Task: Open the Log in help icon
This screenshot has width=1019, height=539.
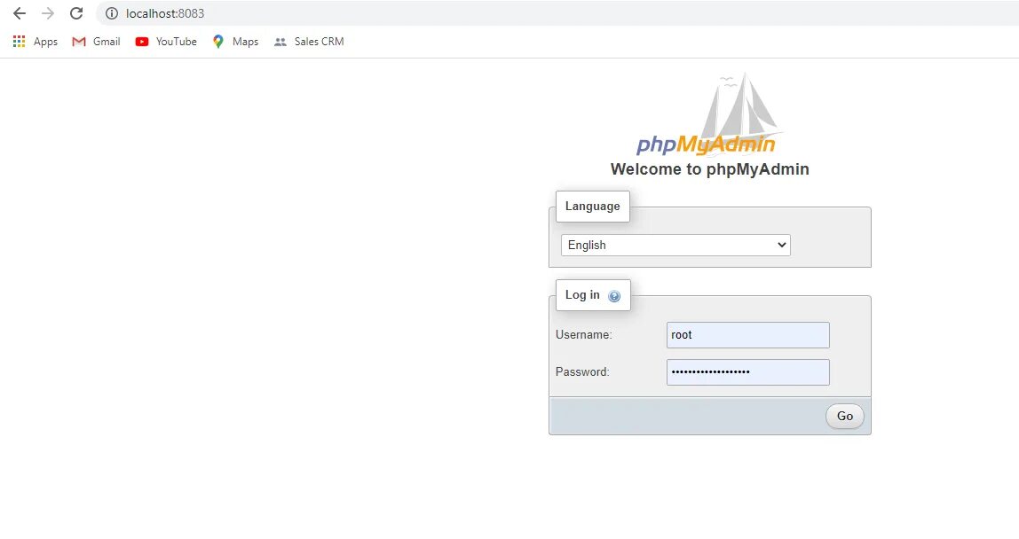Action: pyautogui.click(x=613, y=296)
